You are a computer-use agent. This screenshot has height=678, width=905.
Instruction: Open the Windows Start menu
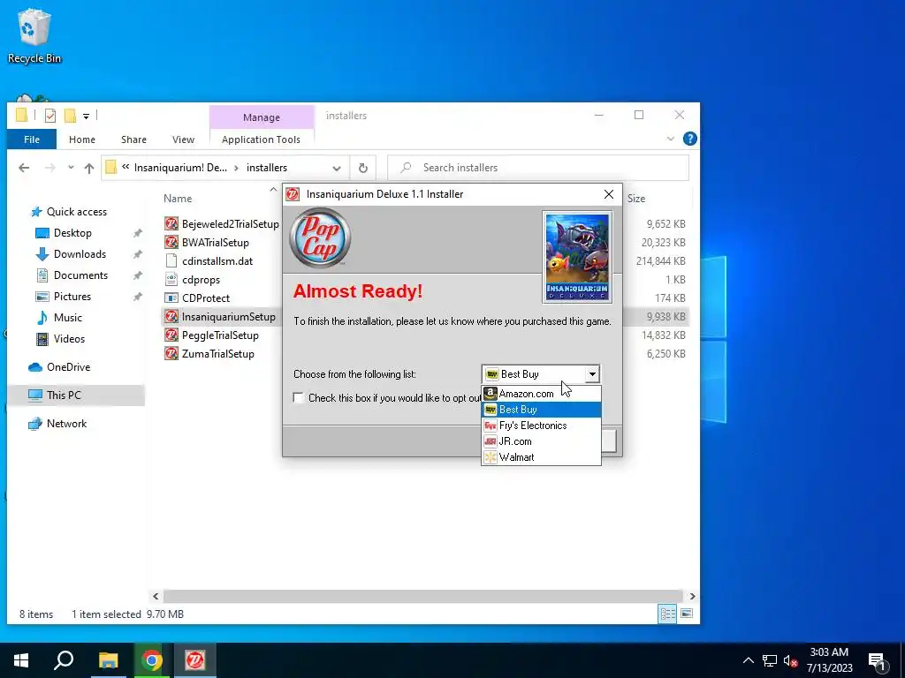point(21,660)
